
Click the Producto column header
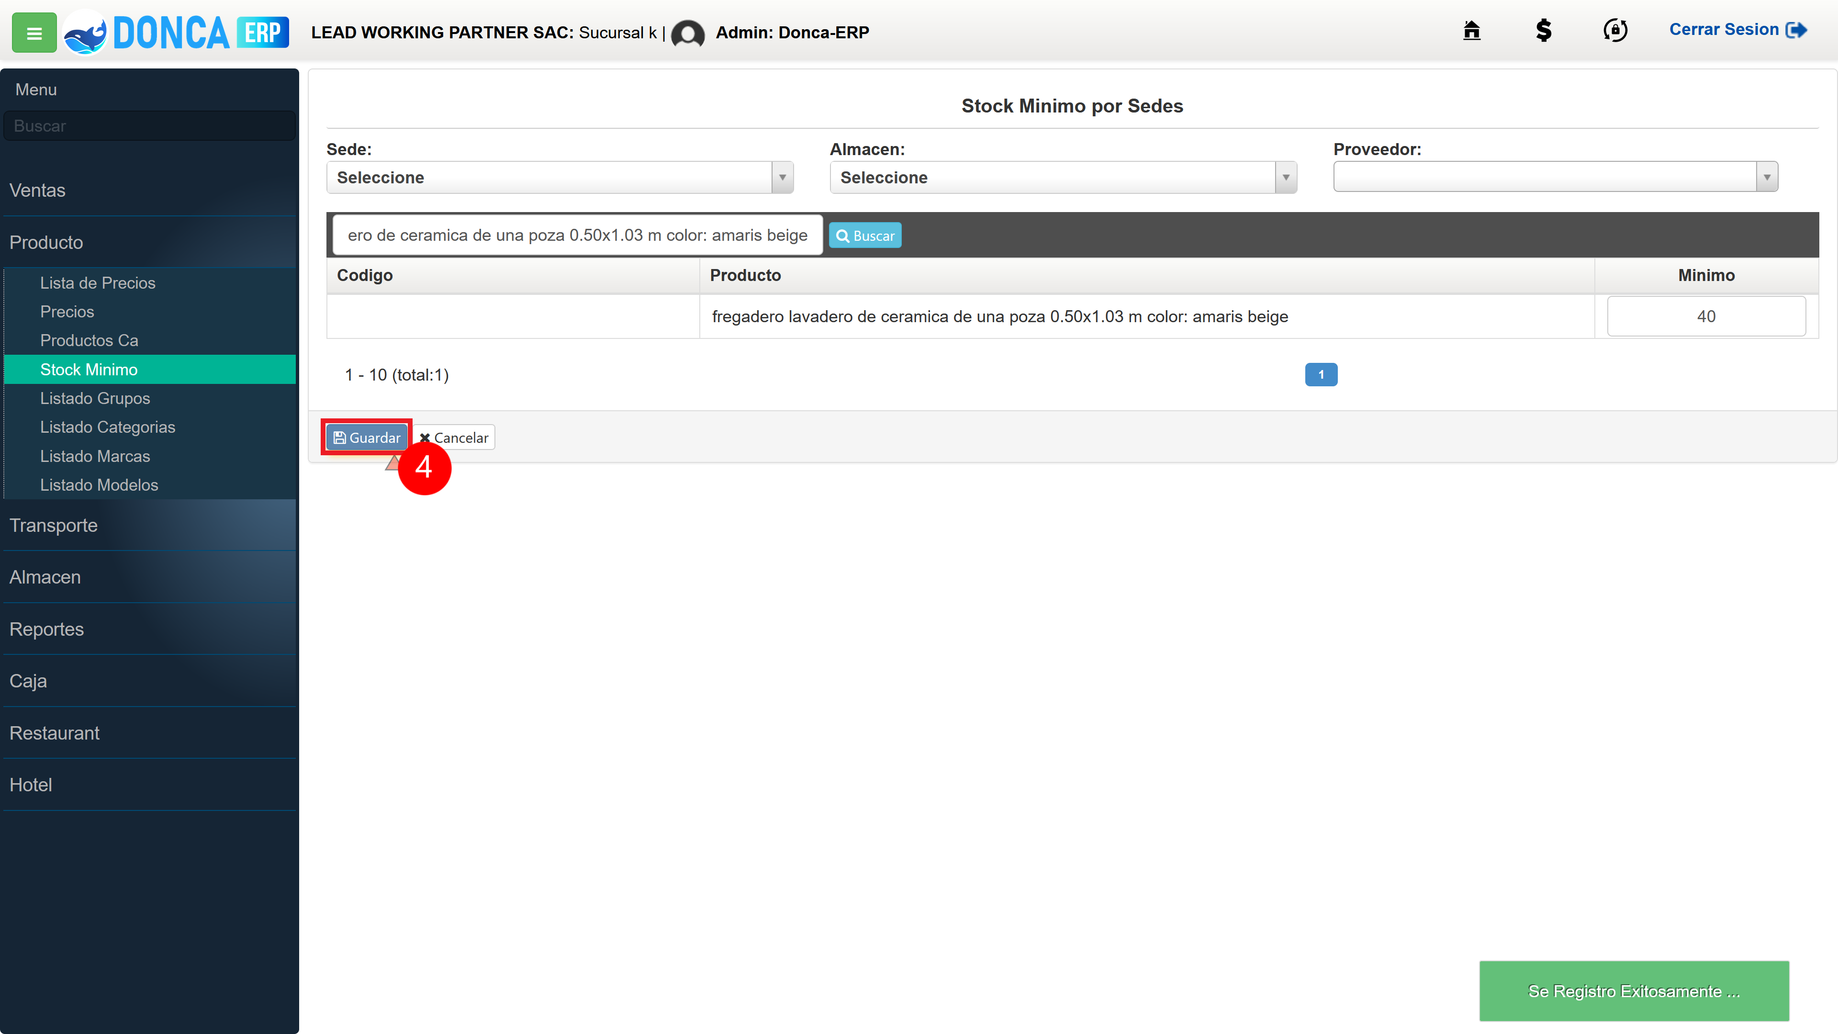[1147, 275]
